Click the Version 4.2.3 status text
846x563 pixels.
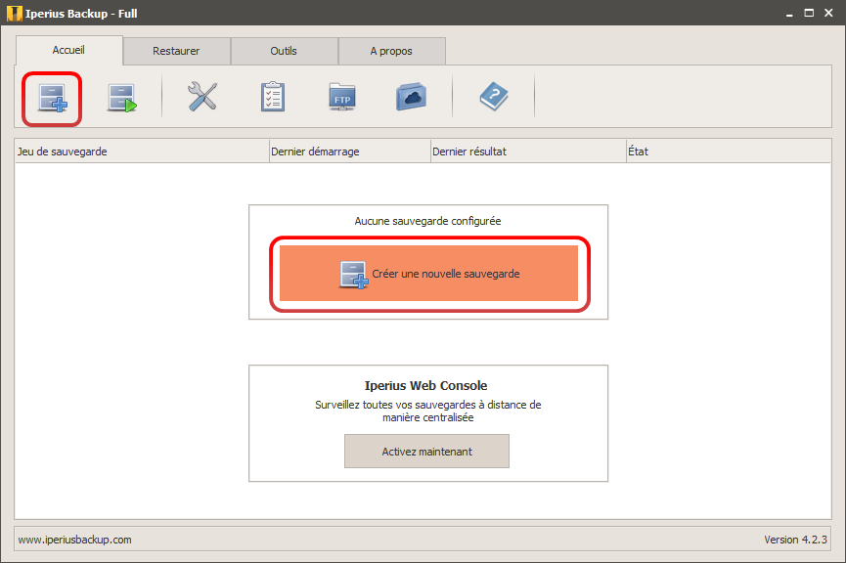click(x=795, y=540)
